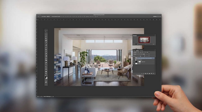Delete the selected layer with trash icon
Viewport: 202px width, 112px height.
click(x=153, y=74)
